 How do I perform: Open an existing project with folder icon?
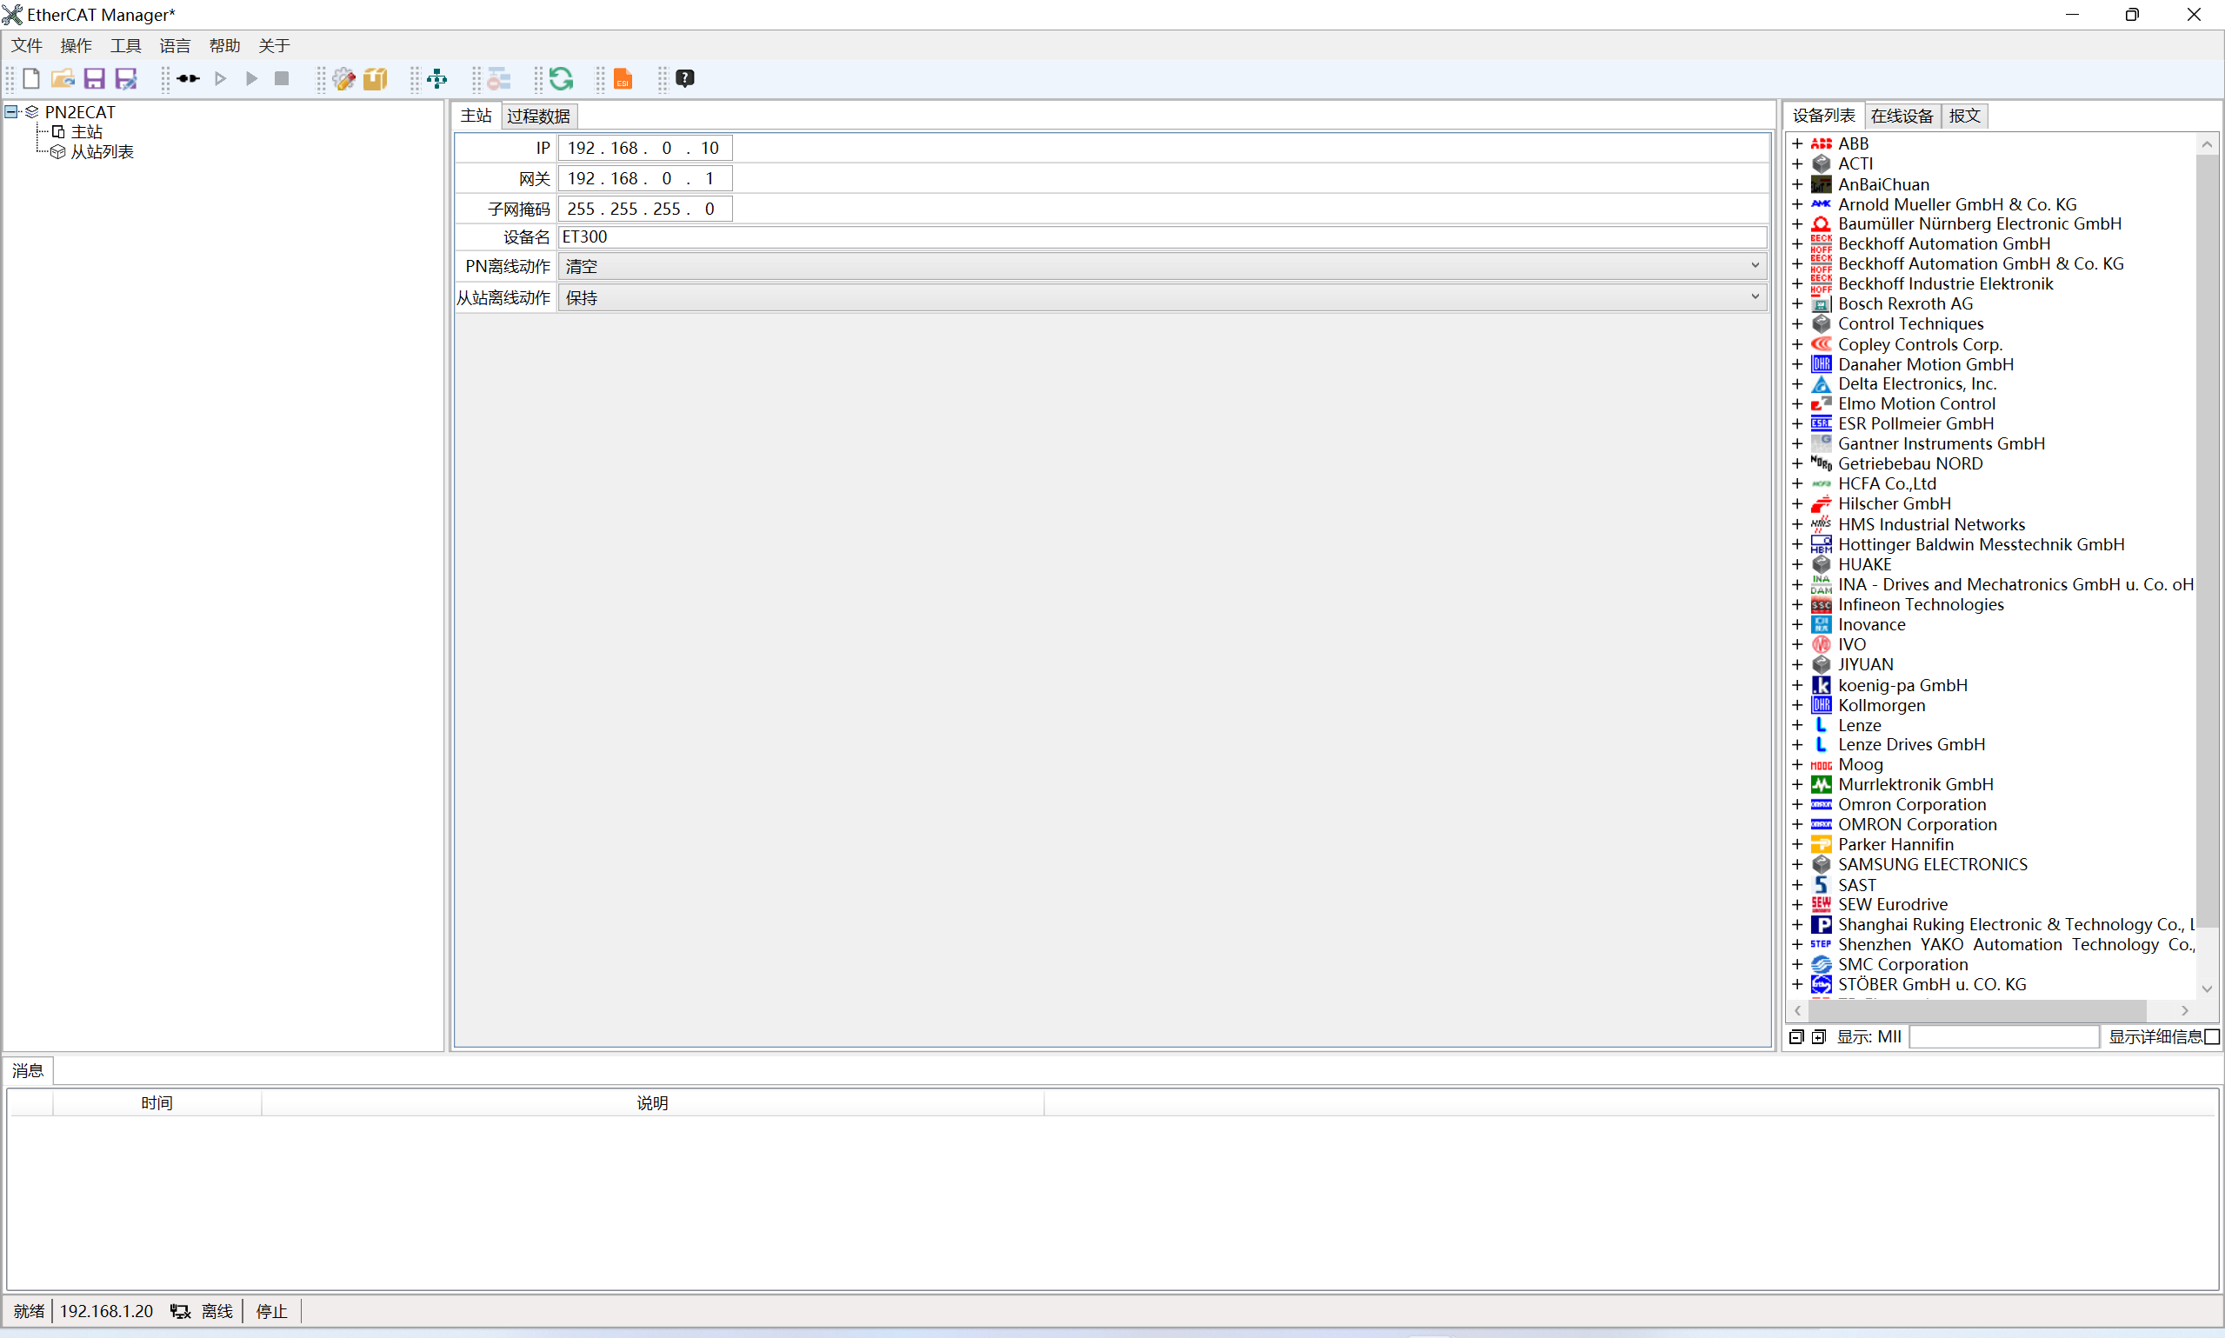[x=63, y=78]
